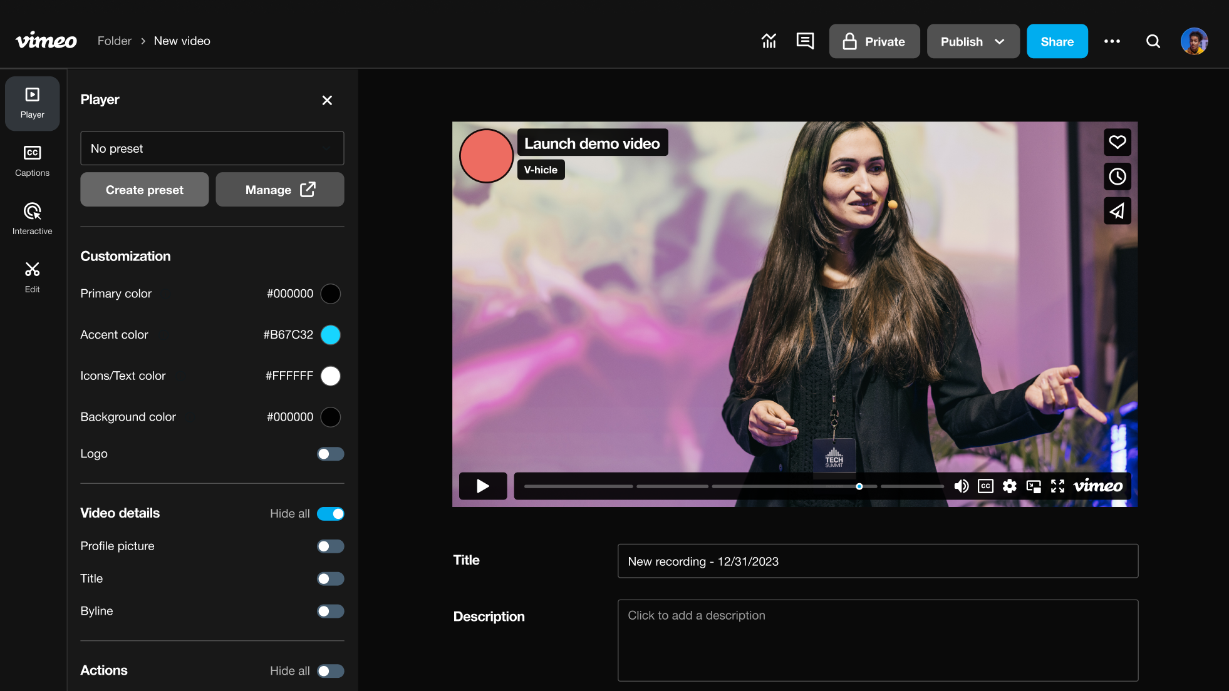Open the Publish dropdown menu
The height and width of the screenshot is (691, 1229).
973,41
